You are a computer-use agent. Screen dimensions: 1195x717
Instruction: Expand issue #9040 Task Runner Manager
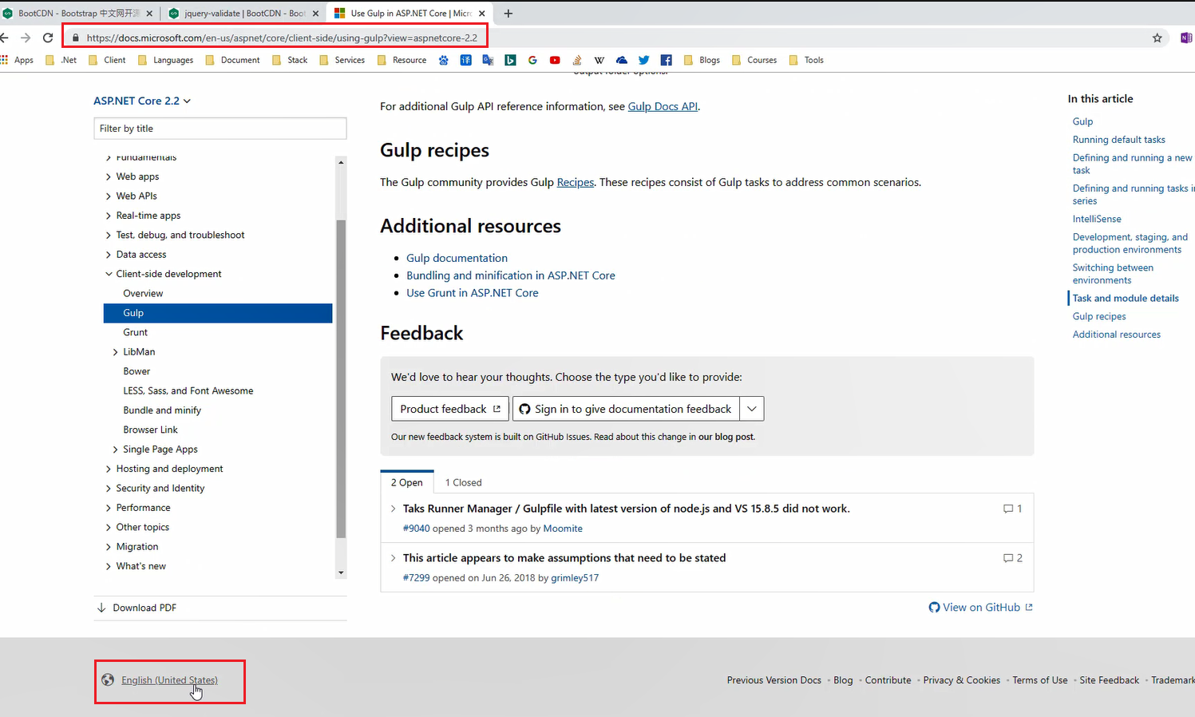[x=393, y=509]
